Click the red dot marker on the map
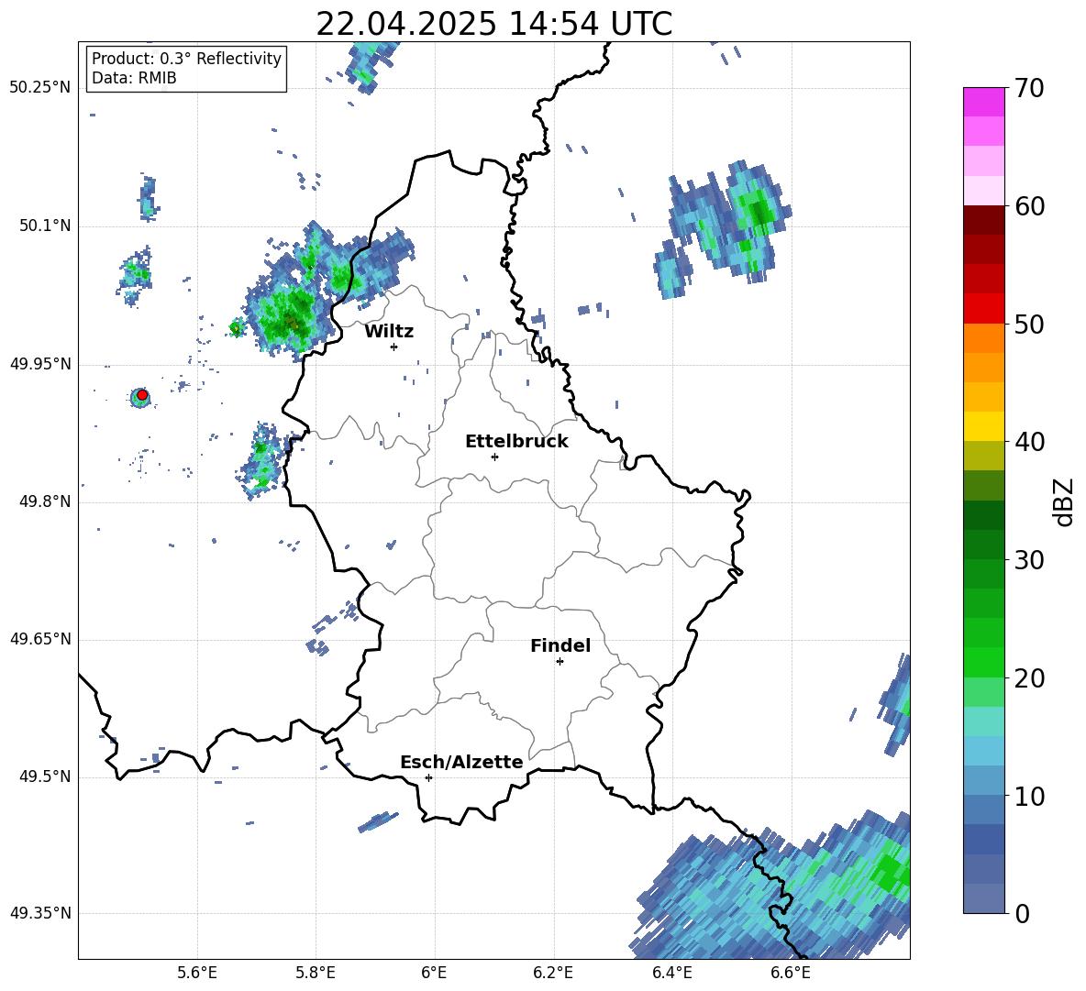 [x=142, y=395]
